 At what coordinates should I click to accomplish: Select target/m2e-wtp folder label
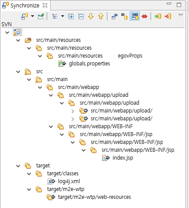pyautogui.click(x=65, y=189)
